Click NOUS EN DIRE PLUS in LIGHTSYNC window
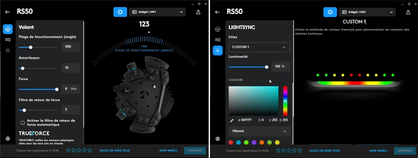 coord(325,150)
